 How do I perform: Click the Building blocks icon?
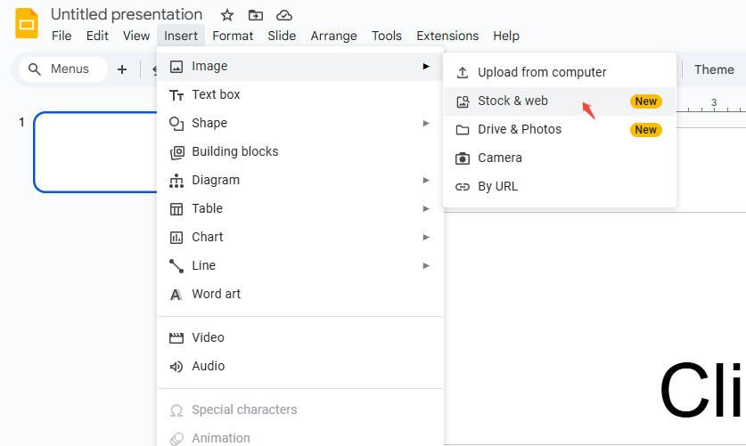pyautogui.click(x=176, y=152)
